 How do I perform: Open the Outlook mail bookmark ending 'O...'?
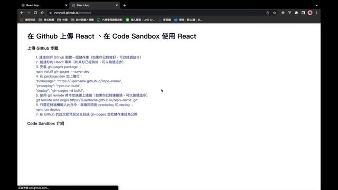coord(188,20)
